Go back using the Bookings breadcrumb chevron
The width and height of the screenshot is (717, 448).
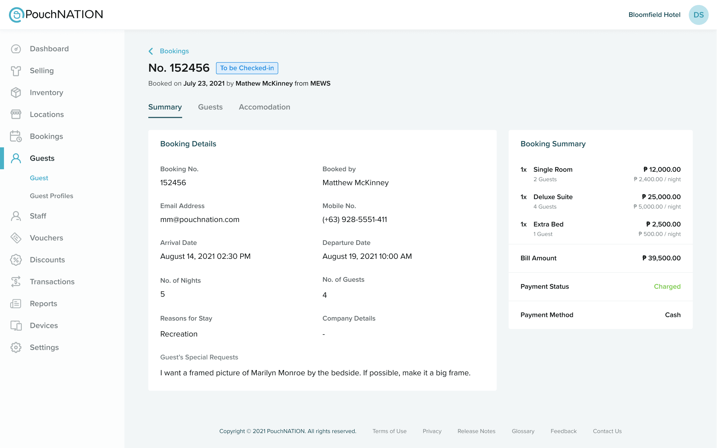point(151,51)
